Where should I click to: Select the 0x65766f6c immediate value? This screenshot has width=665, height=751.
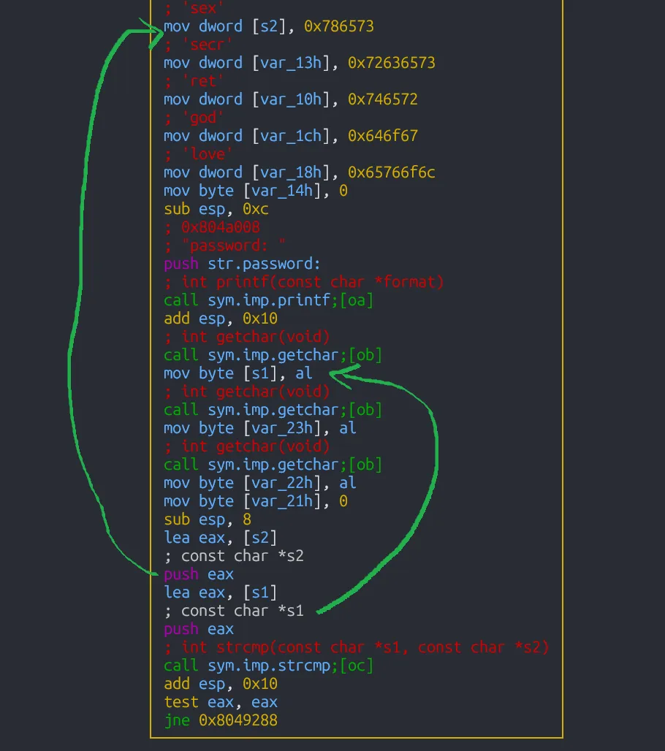[x=391, y=172]
